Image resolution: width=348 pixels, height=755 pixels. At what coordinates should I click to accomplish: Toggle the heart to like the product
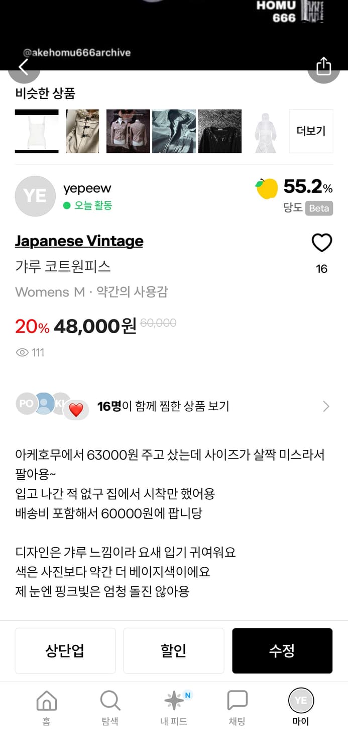point(321,242)
